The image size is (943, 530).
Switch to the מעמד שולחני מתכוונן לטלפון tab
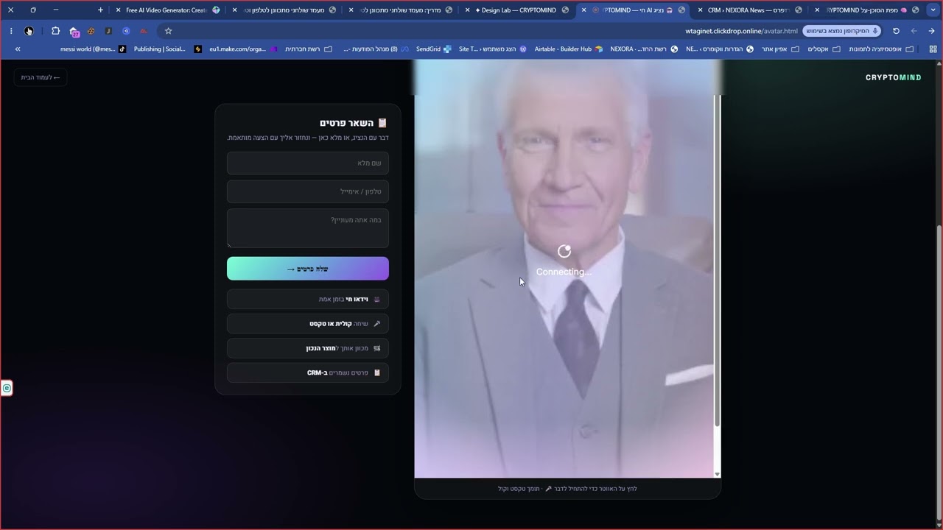[284, 10]
